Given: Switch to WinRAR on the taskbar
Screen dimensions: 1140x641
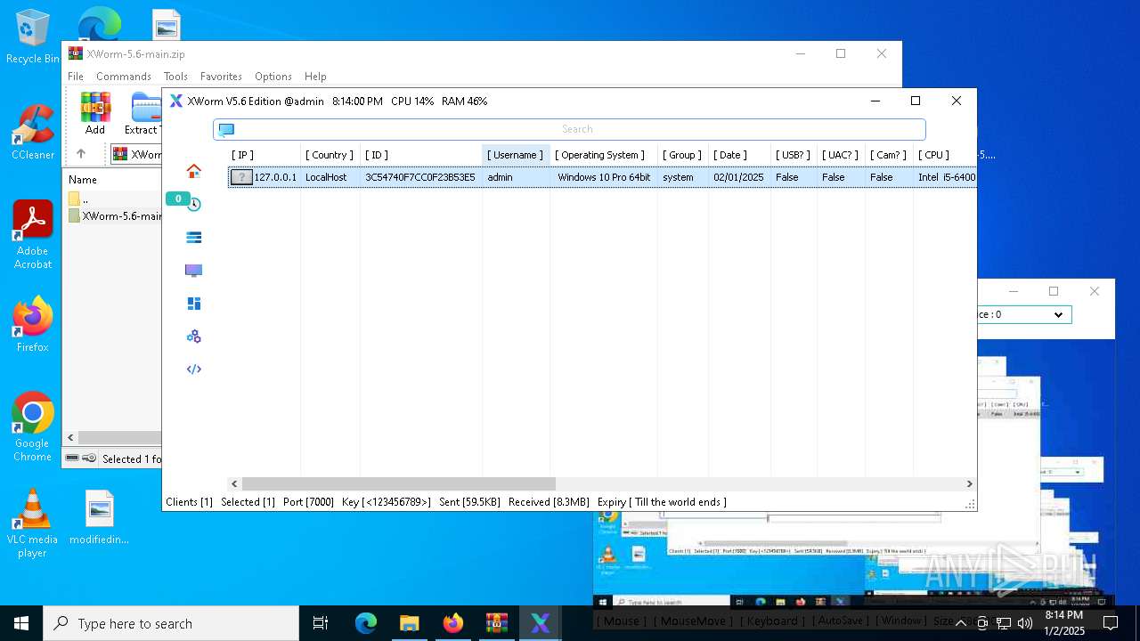Looking at the screenshot, I should pos(497,623).
